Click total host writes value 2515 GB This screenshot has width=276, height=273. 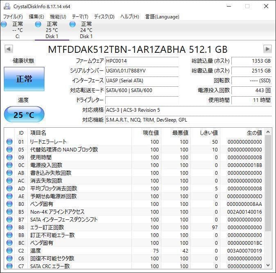pyautogui.click(x=252, y=71)
